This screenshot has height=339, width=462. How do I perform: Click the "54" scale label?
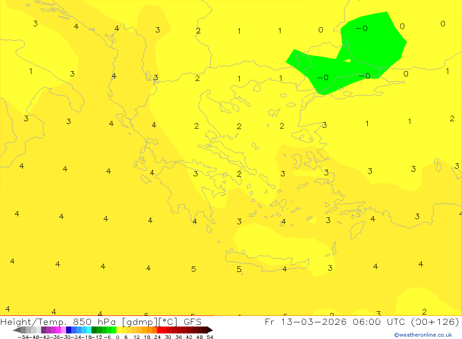click(x=210, y=337)
